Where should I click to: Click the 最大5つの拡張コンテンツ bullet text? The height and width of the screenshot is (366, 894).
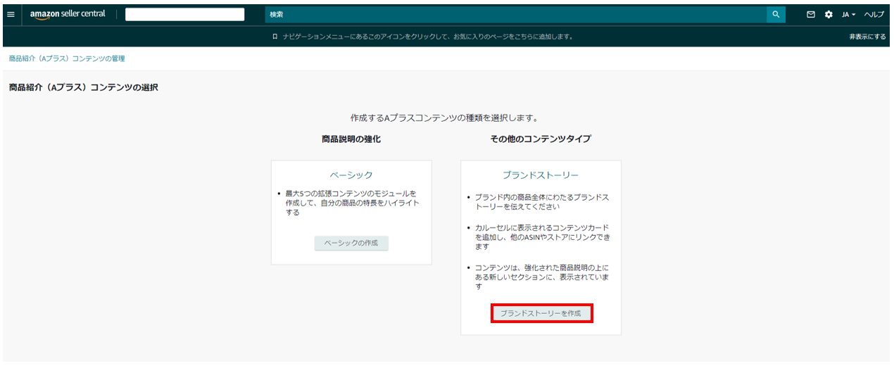pos(353,203)
